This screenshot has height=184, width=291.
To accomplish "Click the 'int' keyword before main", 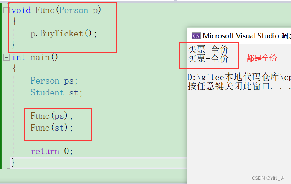I will pyautogui.click(x=19, y=58).
